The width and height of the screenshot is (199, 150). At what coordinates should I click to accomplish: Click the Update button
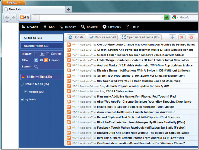pyautogui.click(x=76, y=37)
